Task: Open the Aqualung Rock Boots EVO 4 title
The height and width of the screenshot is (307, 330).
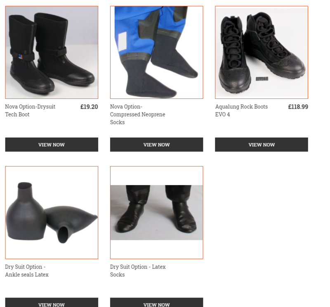Action: tap(241, 110)
